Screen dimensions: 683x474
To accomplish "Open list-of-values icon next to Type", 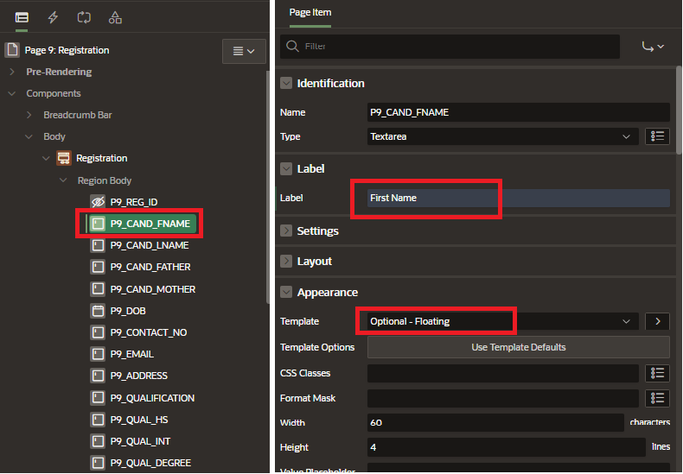I will point(657,136).
